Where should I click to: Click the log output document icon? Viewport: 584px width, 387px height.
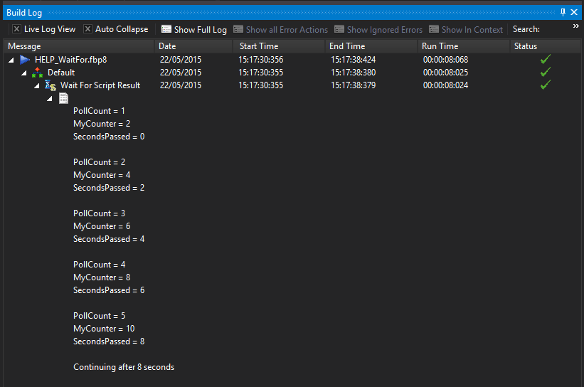[x=64, y=98]
